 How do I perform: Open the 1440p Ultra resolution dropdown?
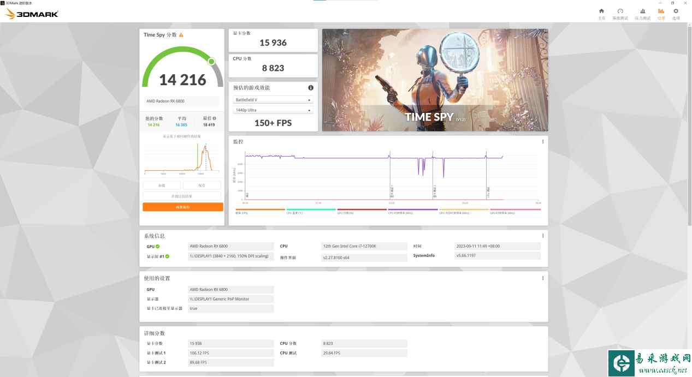tap(273, 111)
